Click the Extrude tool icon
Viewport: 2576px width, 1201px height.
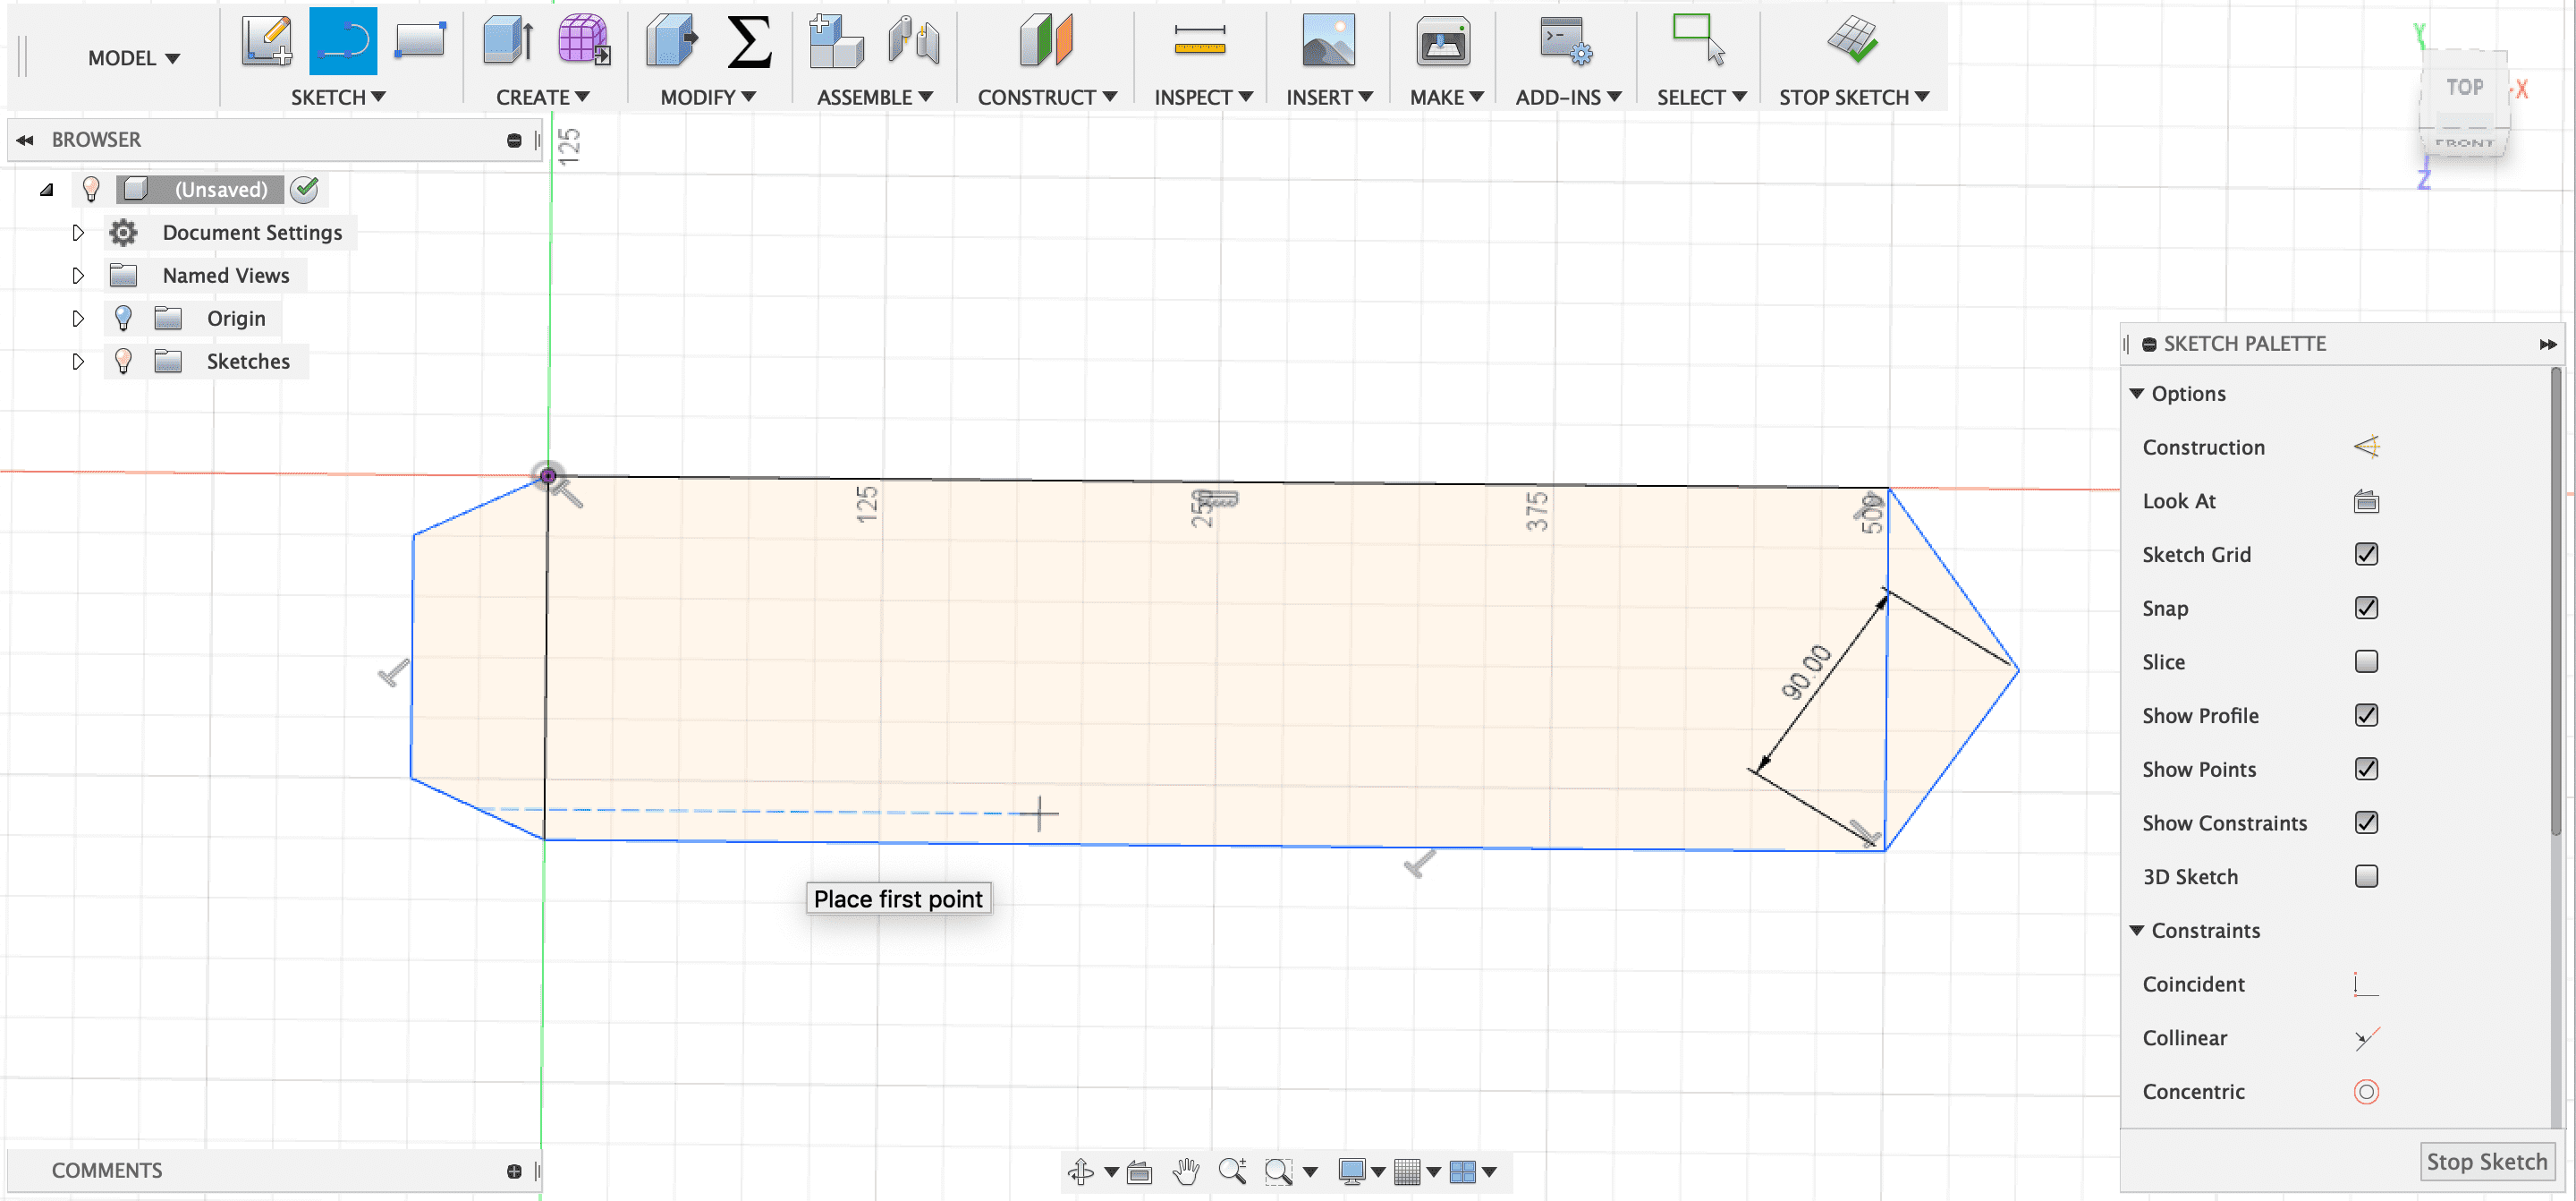(508, 42)
